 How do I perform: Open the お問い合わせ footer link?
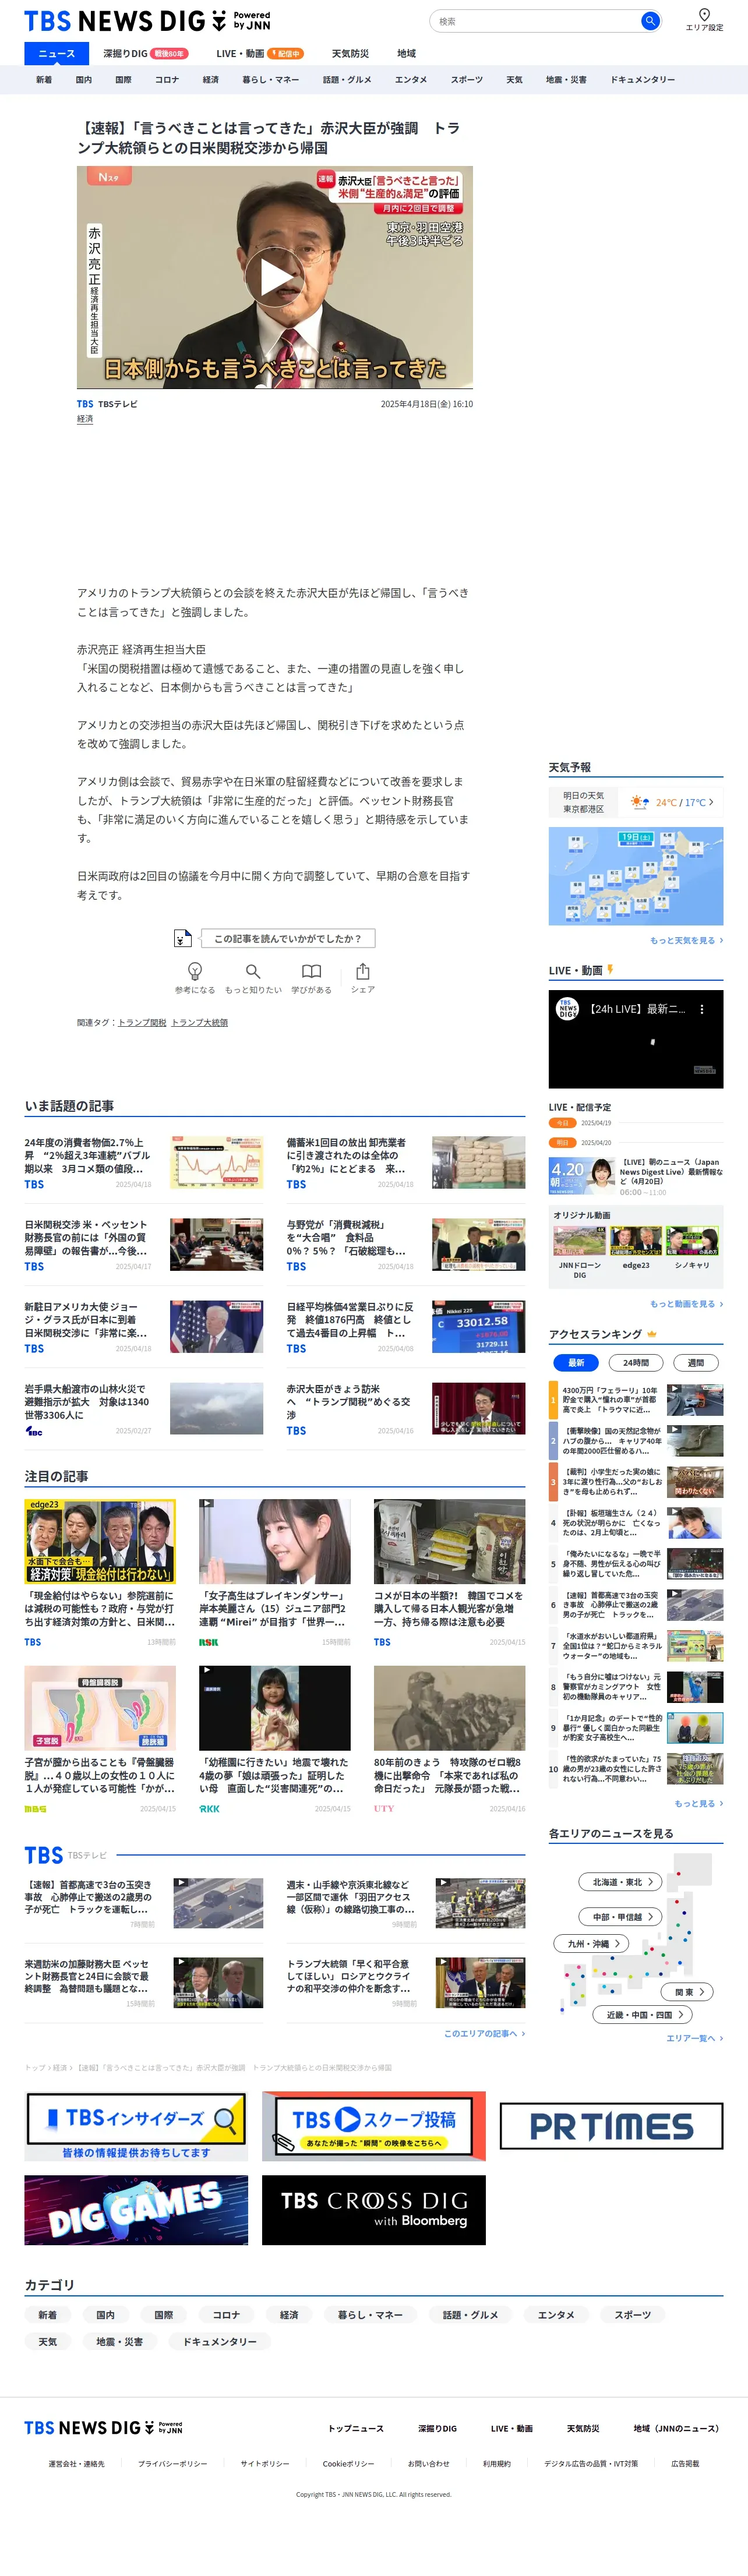(428, 2463)
